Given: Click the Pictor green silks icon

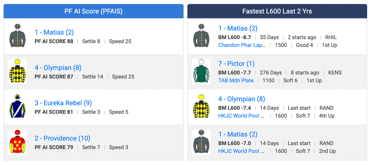Looking at the screenshot, I should [201, 72].
